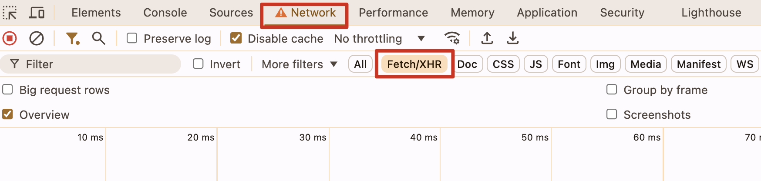The height and width of the screenshot is (181, 761).
Task: Toggle the filter funnel icon
Action: [72, 39]
